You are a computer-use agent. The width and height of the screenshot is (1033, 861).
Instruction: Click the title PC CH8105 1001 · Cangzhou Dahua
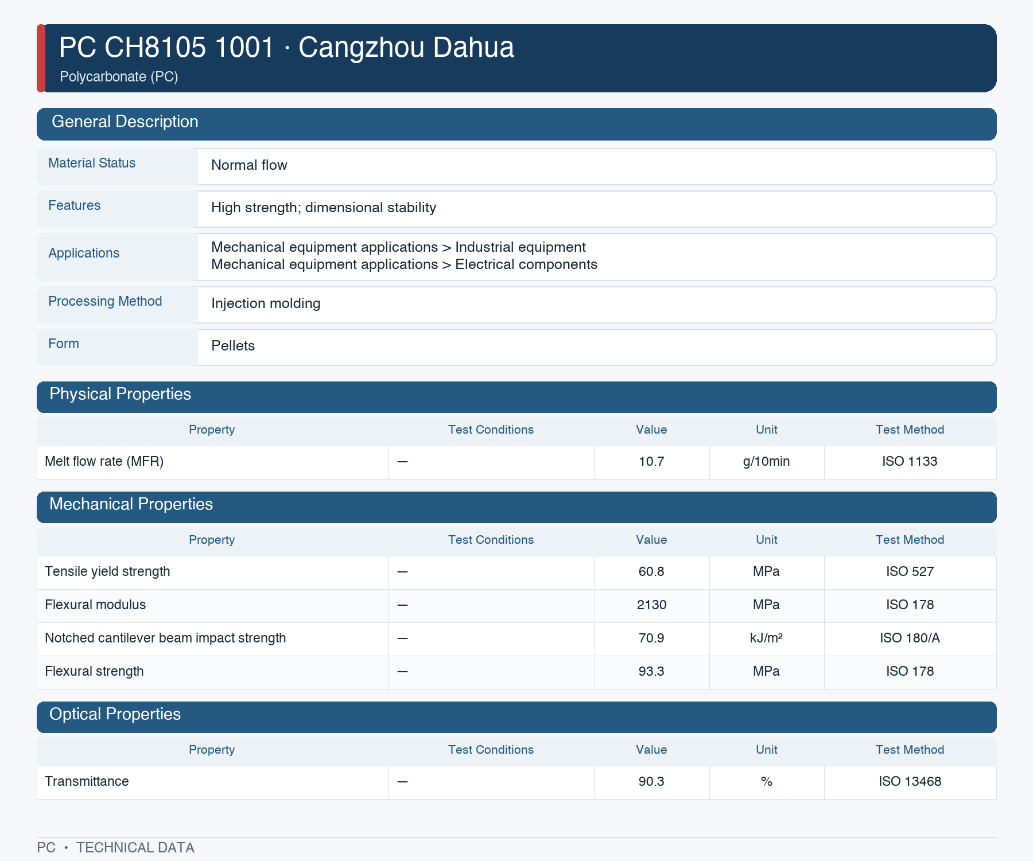286,47
